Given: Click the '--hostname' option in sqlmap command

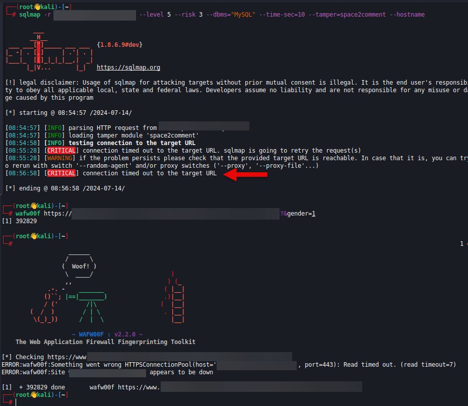Looking at the screenshot, I should [407, 14].
